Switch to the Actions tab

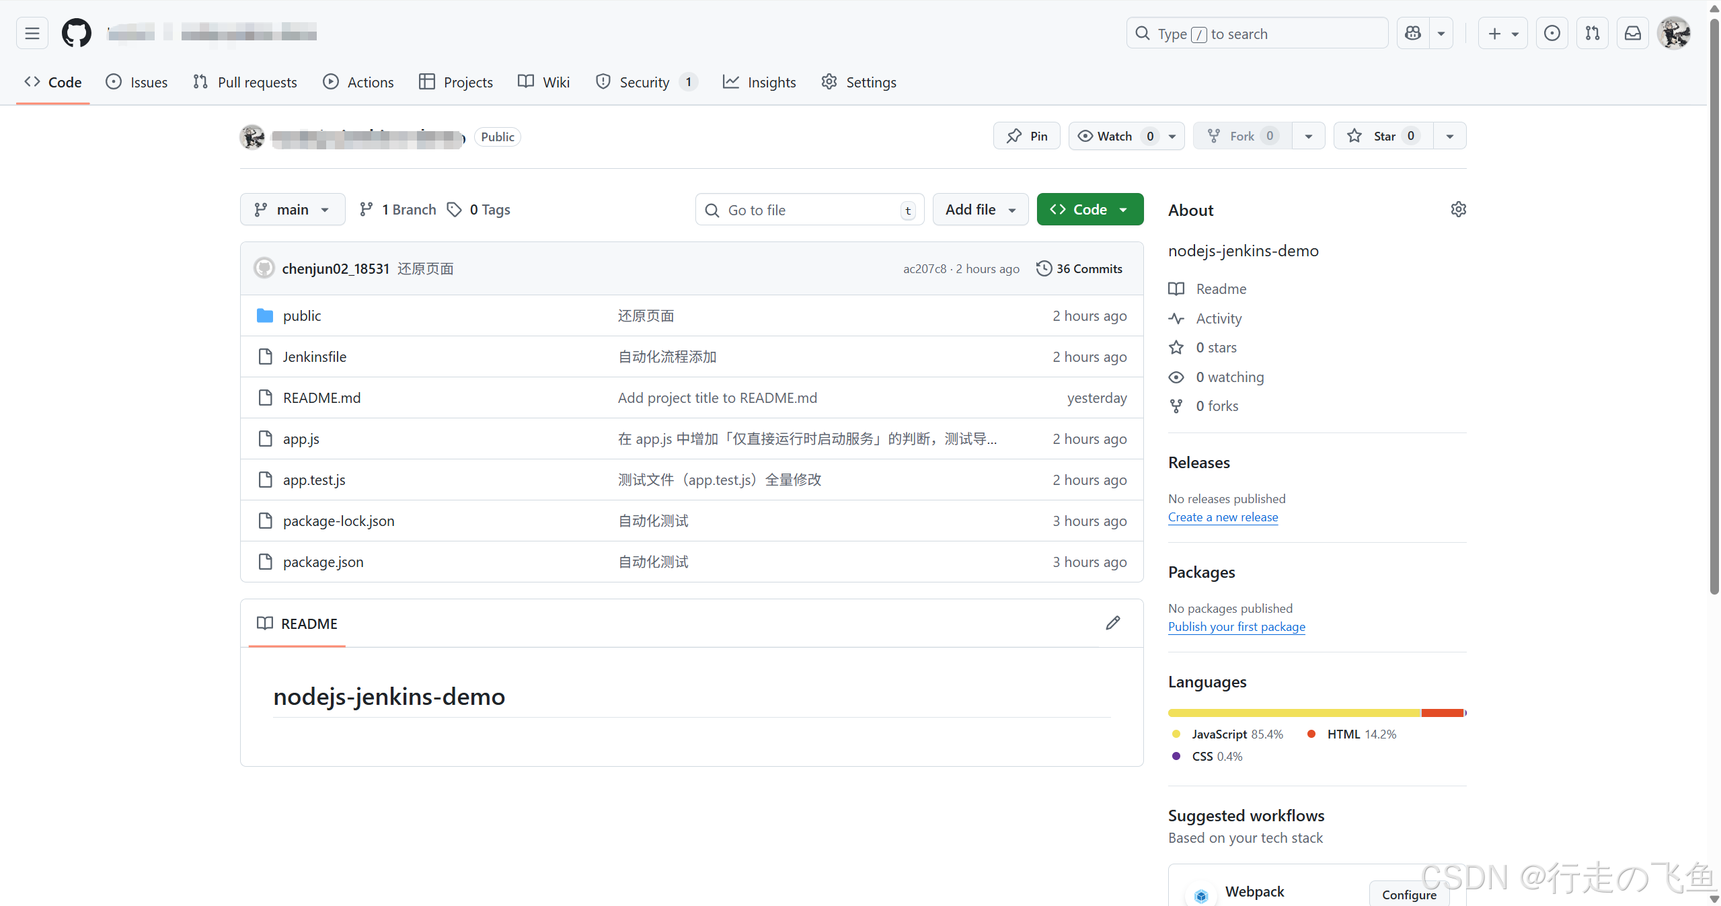point(358,82)
